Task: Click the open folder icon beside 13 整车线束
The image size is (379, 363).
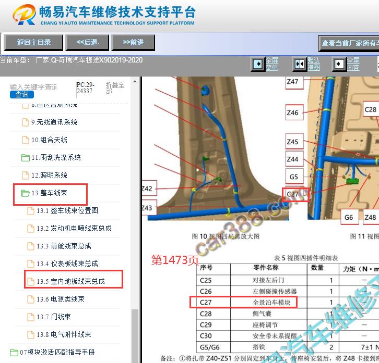Action: [x=26, y=193]
